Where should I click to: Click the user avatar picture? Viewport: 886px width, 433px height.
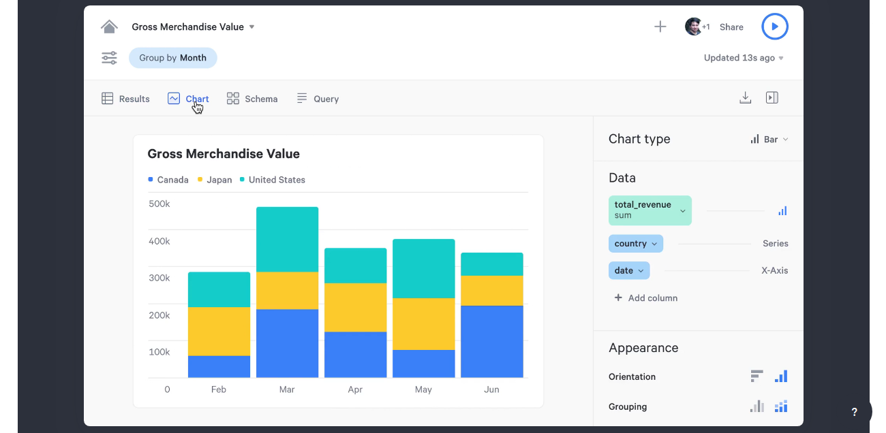coord(693,27)
